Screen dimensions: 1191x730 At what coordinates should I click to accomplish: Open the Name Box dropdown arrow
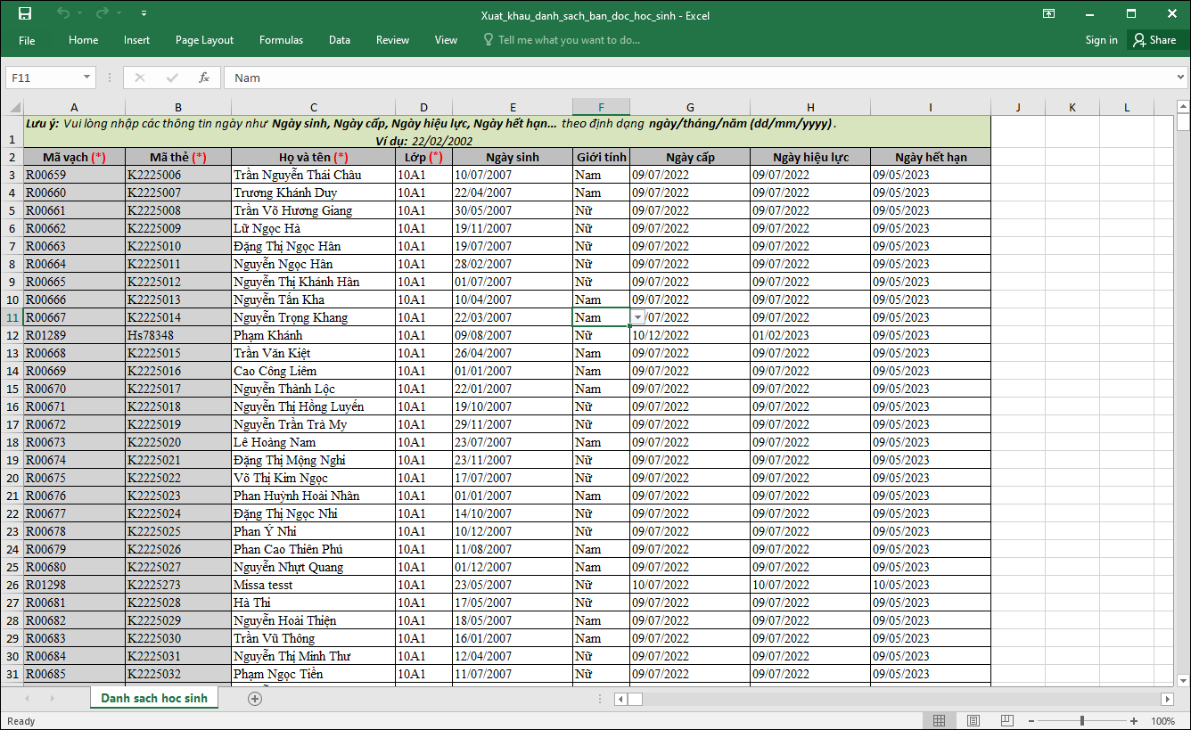click(86, 78)
